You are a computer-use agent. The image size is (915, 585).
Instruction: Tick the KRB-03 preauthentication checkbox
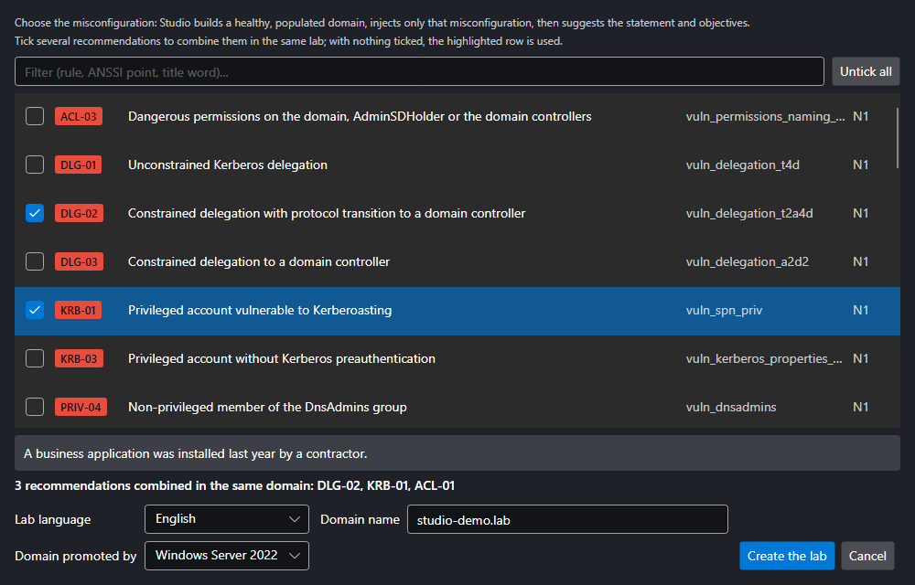(x=35, y=358)
